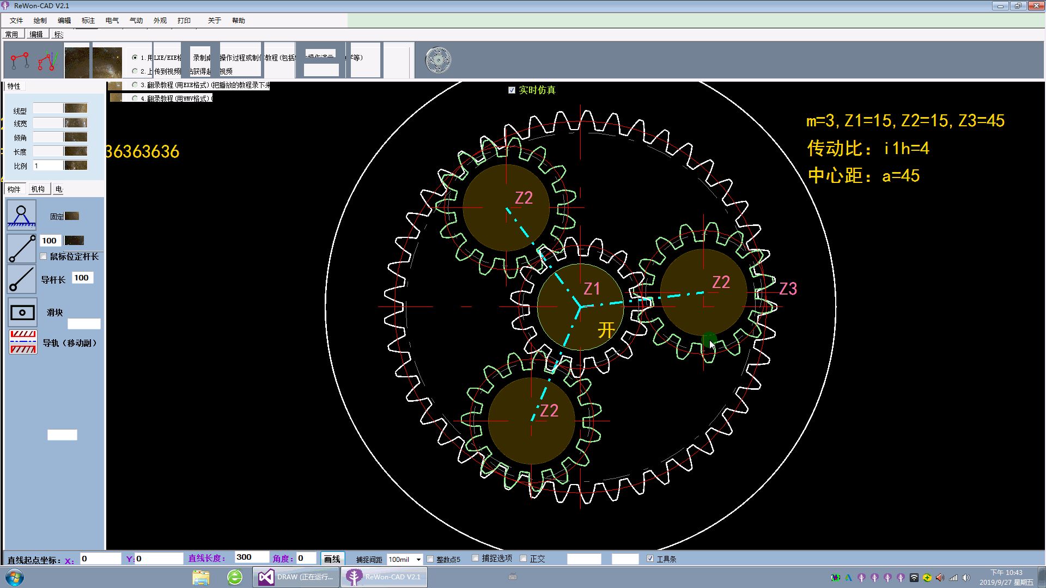The height and width of the screenshot is (588, 1046).
Task: Open the 打印 menu
Action: point(184,21)
